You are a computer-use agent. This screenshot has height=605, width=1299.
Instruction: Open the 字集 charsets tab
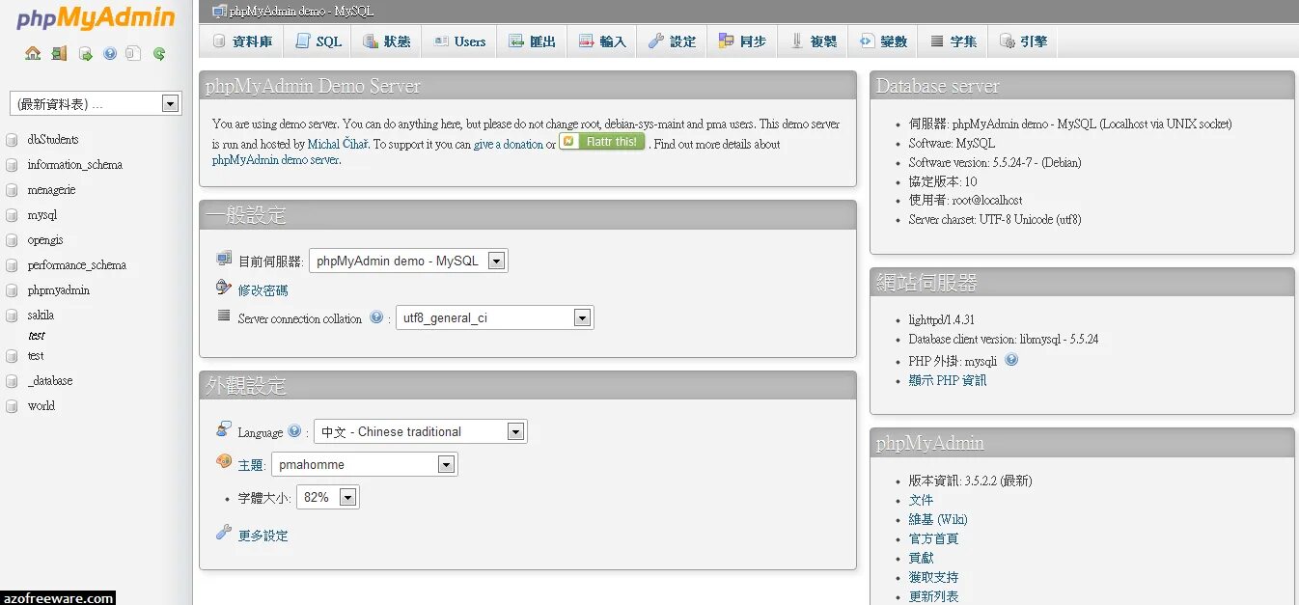click(954, 41)
